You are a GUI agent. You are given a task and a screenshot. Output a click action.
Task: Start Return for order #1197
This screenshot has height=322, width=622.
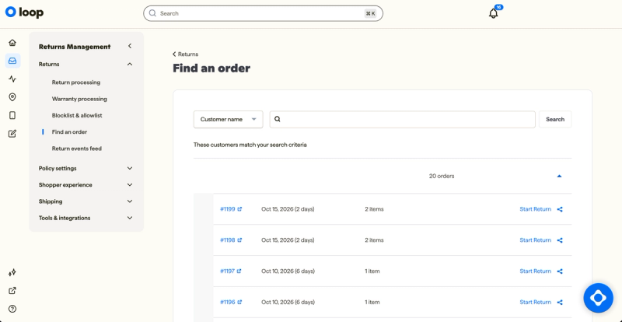535,271
